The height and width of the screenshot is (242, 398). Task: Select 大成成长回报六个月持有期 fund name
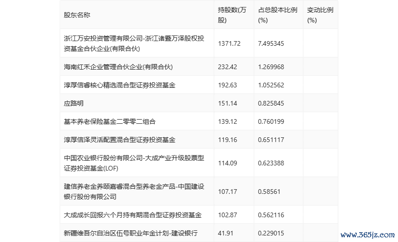click(133, 215)
